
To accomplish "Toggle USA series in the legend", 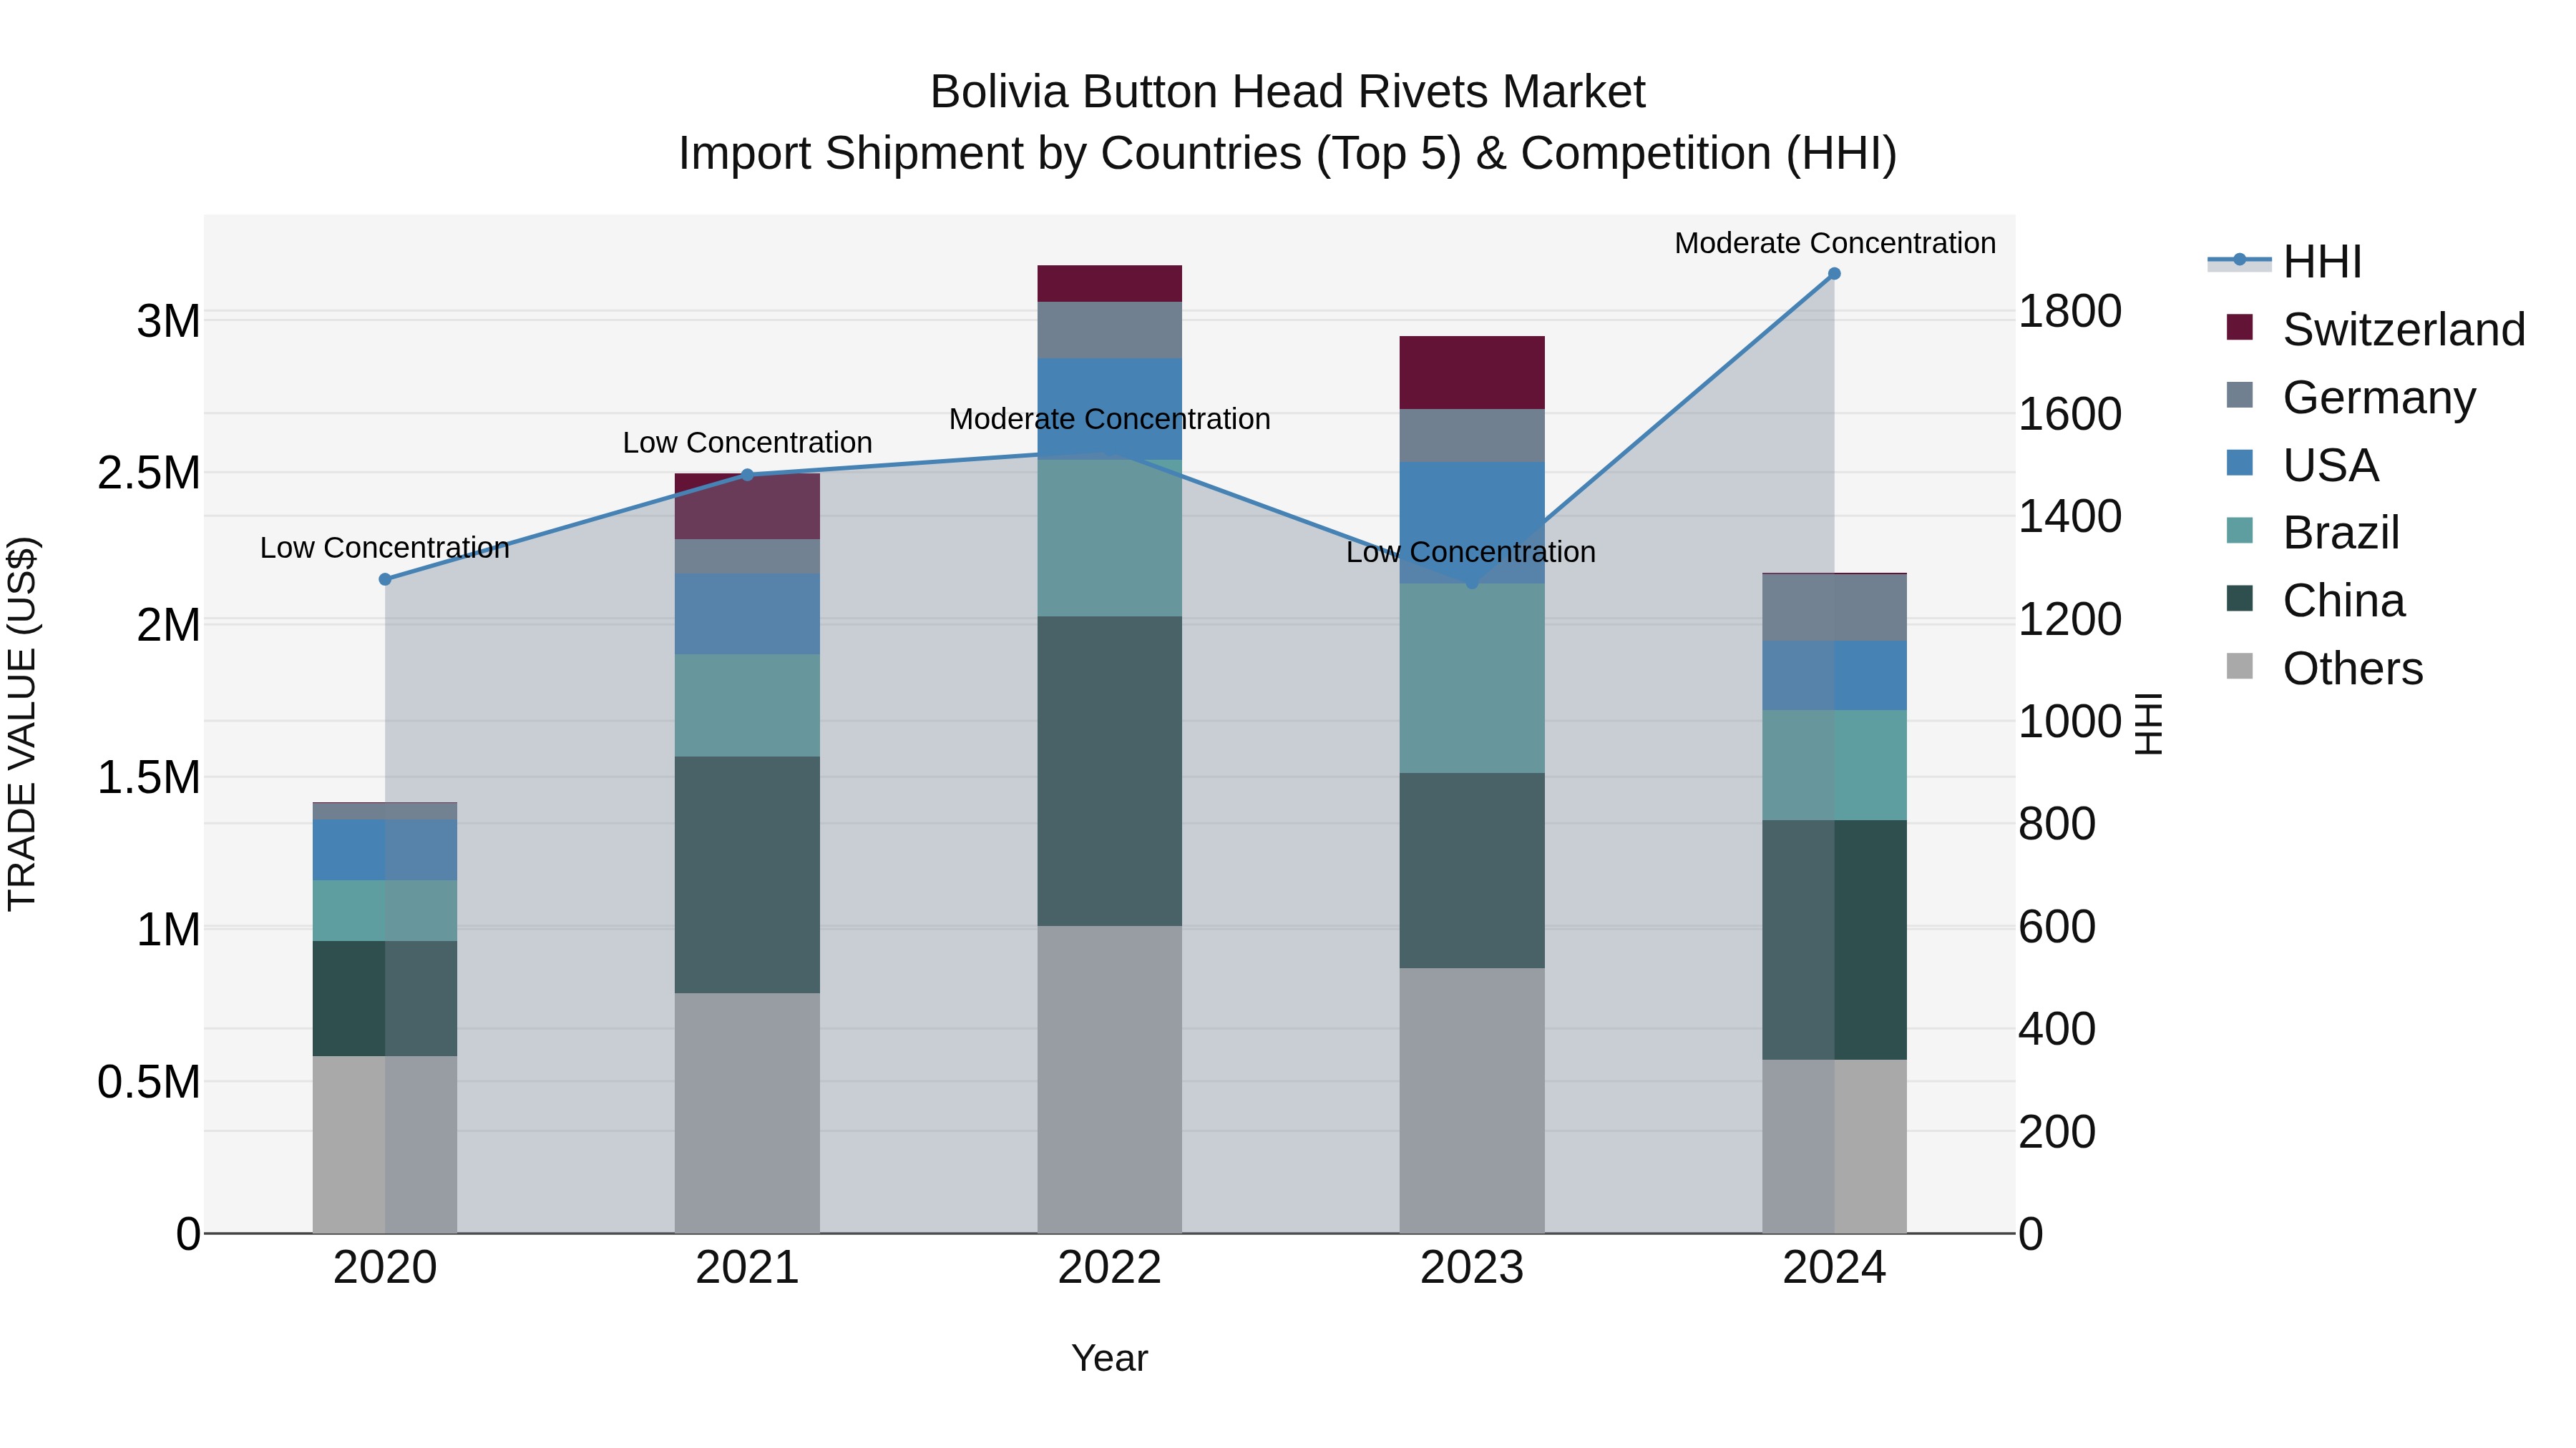I will click(2302, 465).
